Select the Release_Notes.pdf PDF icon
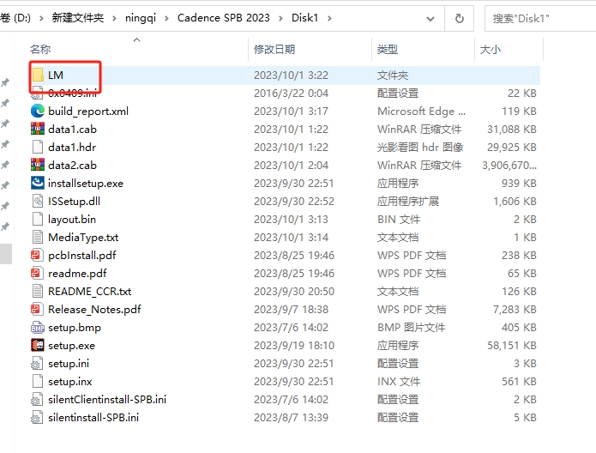This screenshot has height=453, width=596. coord(36,309)
